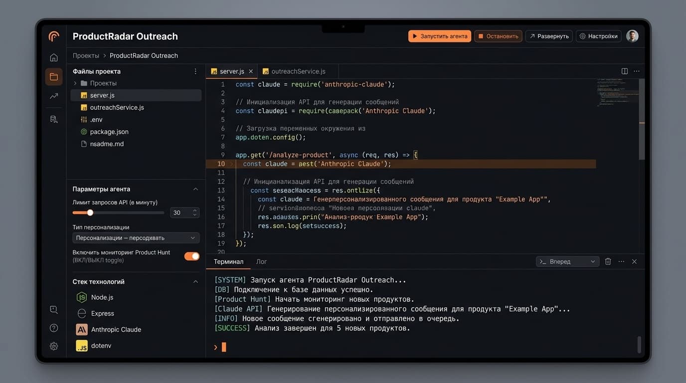Open the feedback chat icon near the bottom
686x383 pixels.
click(53, 309)
